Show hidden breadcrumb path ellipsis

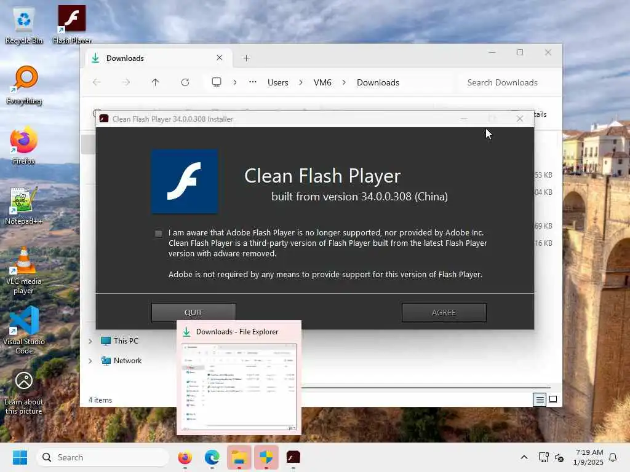point(252,82)
